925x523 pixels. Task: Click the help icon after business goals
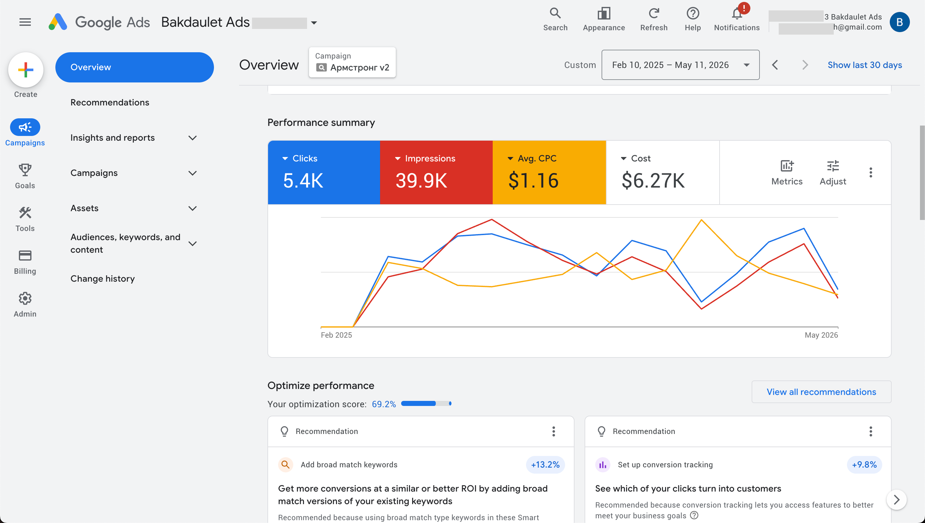point(694,515)
